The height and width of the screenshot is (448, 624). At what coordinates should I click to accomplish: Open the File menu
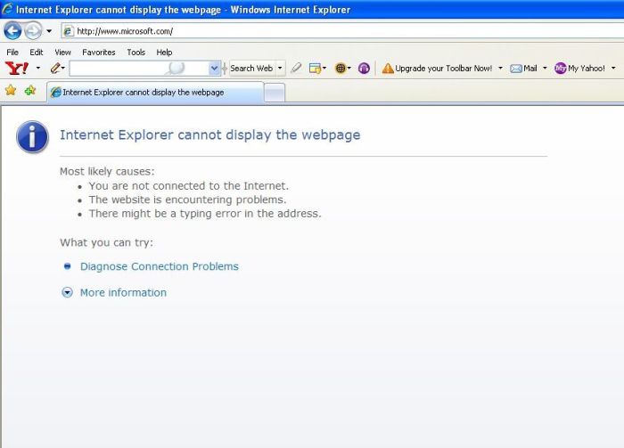[12, 53]
